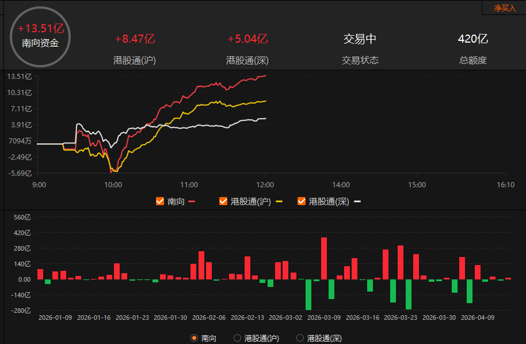This screenshot has height=344, width=526.
Task: Select the 港股通(沪) radio button
Action: click(x=237, y=338)
